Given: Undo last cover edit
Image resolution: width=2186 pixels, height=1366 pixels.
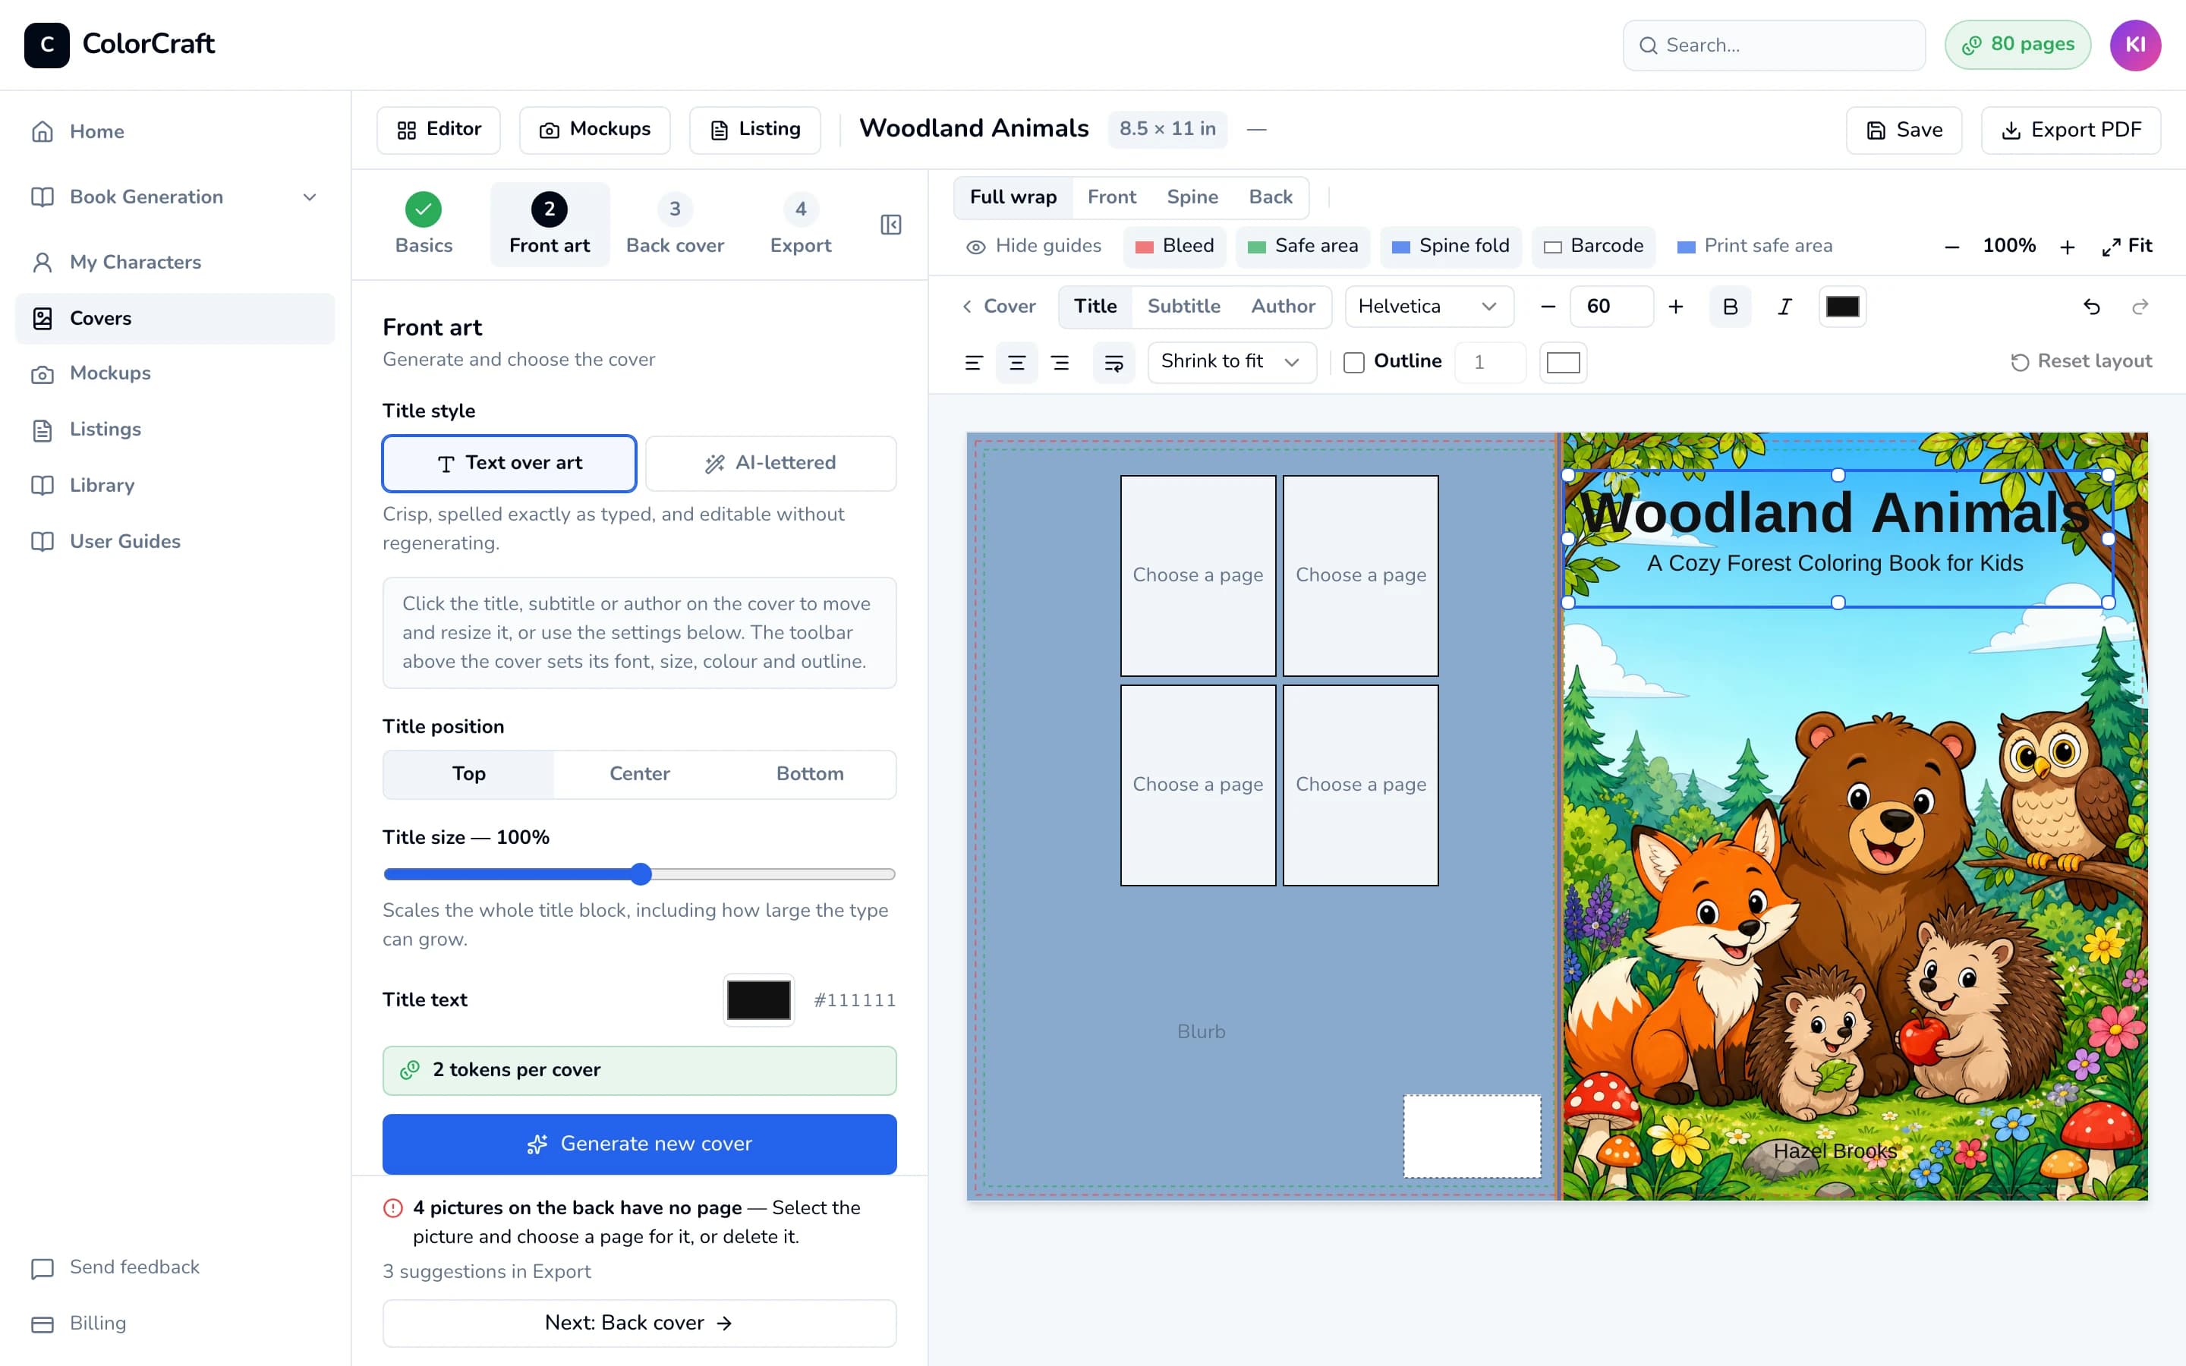Looking at the screenshot, I should point(2091,307).
